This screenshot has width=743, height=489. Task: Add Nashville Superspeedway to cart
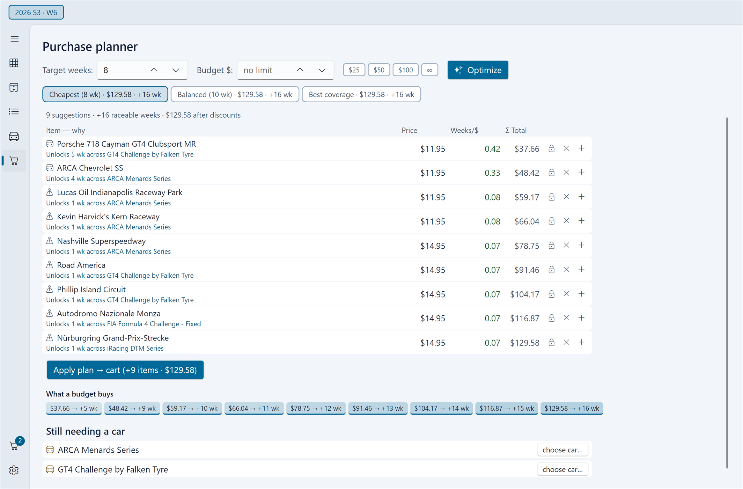click(581, 246)
